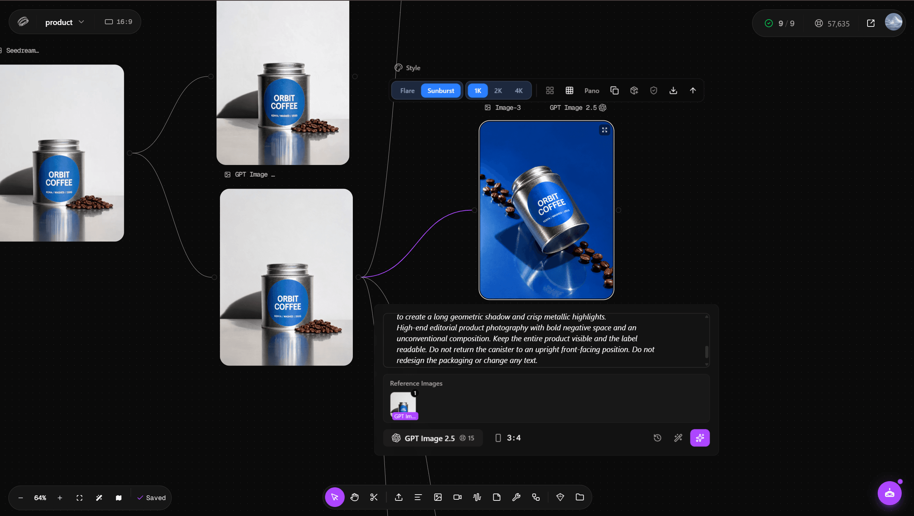Click the shield check icon
The height and width of the screenshot is (516, 914).
[x=653, y=91]
